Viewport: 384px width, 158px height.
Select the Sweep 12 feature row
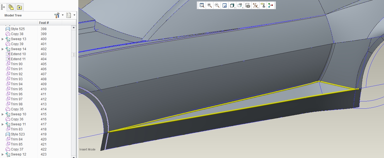[x=18, y=154]
